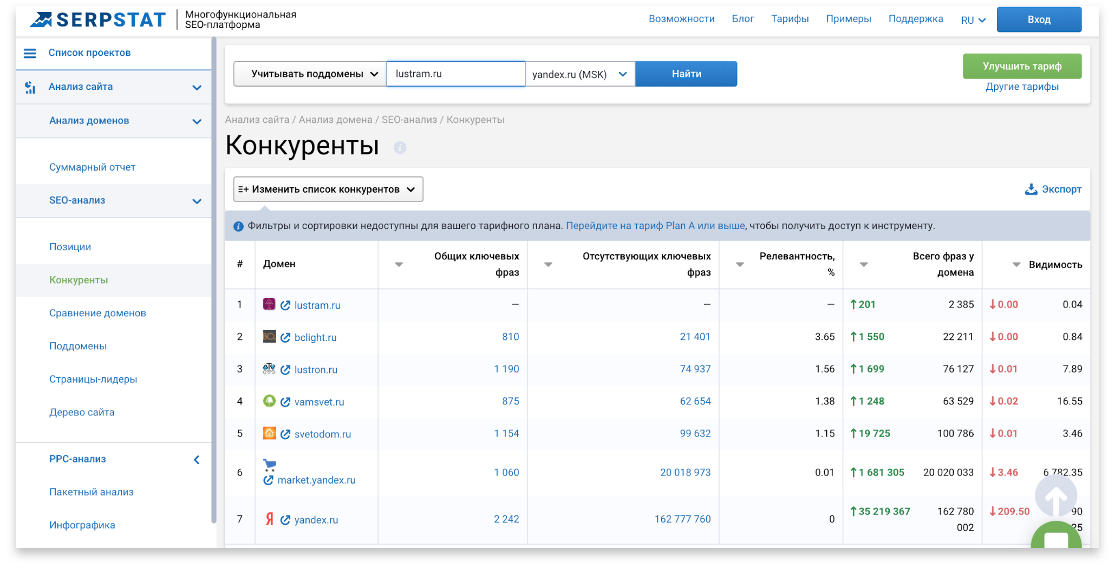Click 1 190 common keywords for lustron.ru
The image size is (1115, 575).
(x=506, y=369)
